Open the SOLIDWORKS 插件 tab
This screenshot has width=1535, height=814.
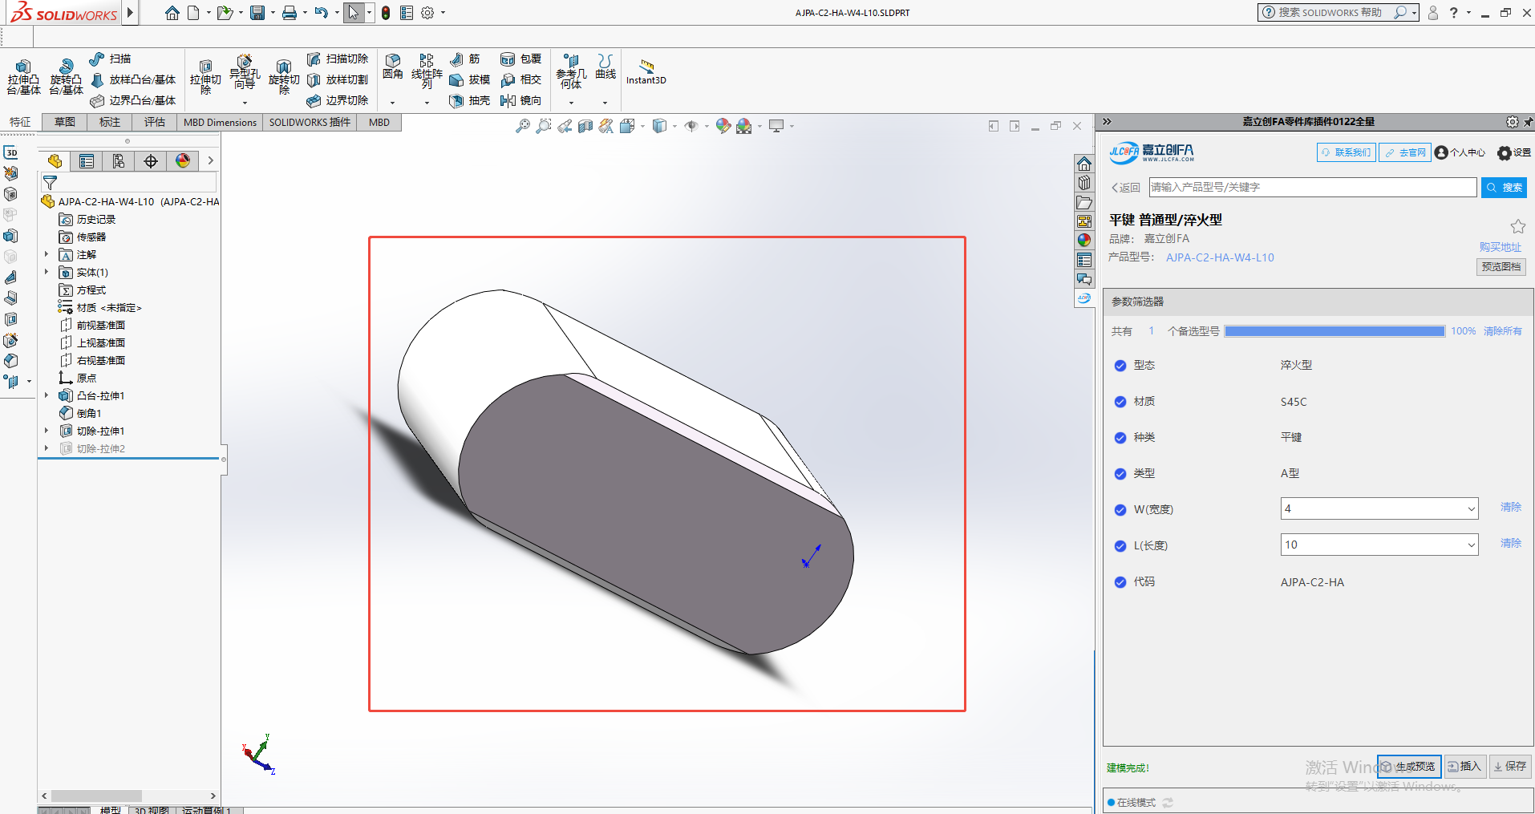(x=310, y=122)
